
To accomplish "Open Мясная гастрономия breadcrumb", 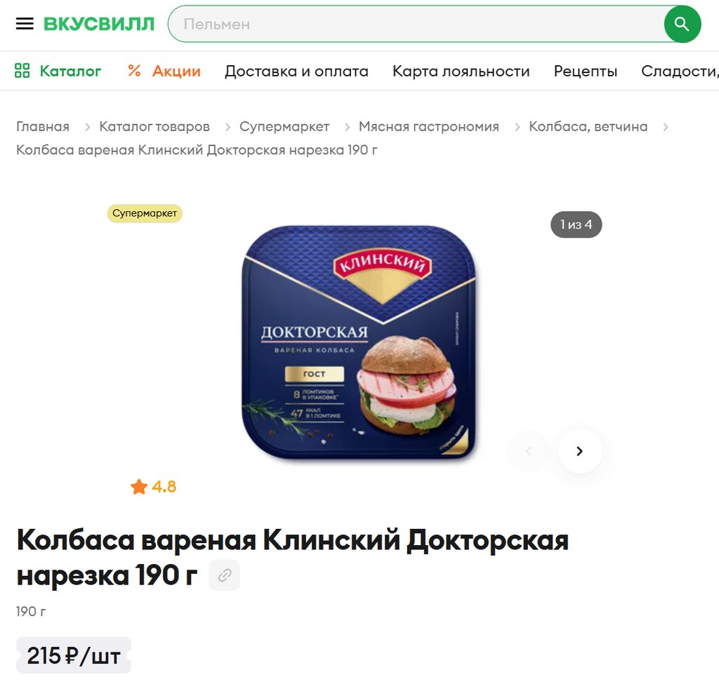I will pos(429,126).
